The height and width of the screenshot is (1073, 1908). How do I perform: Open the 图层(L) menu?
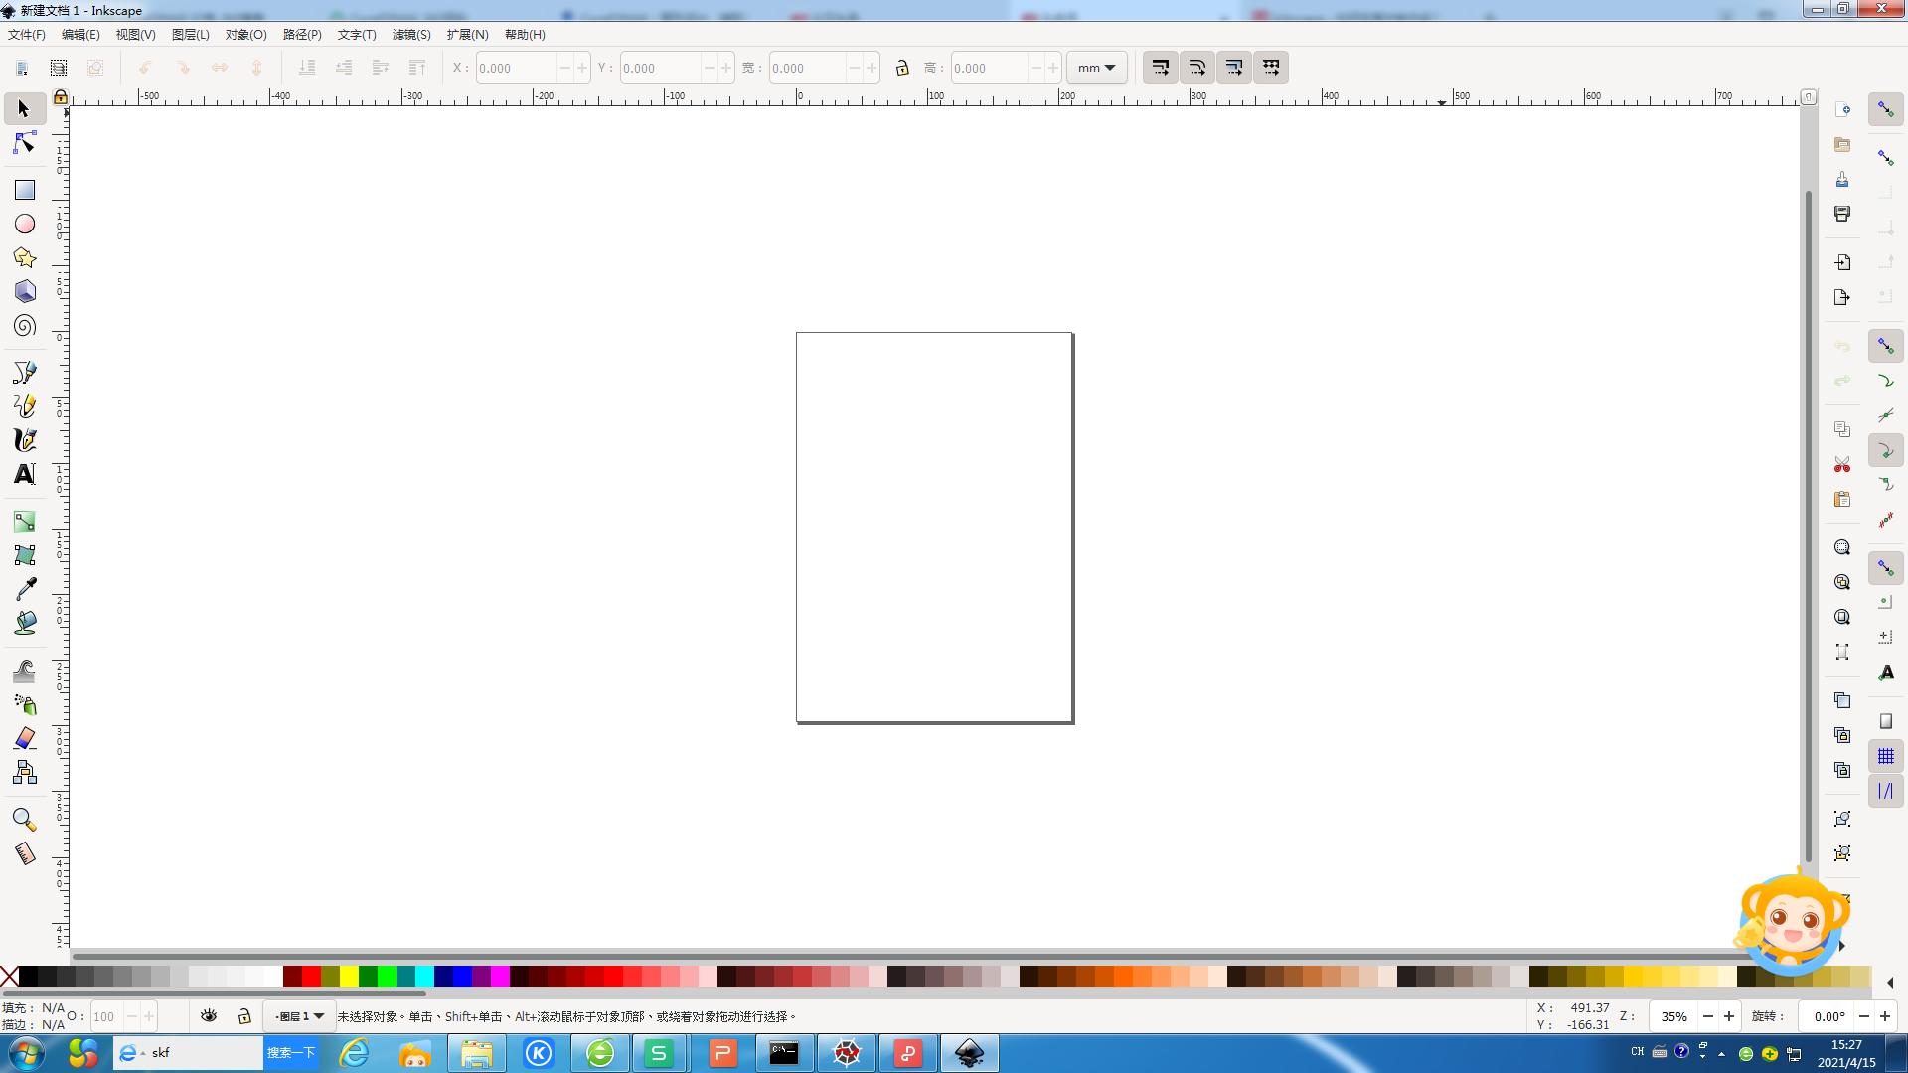[191, 34]
